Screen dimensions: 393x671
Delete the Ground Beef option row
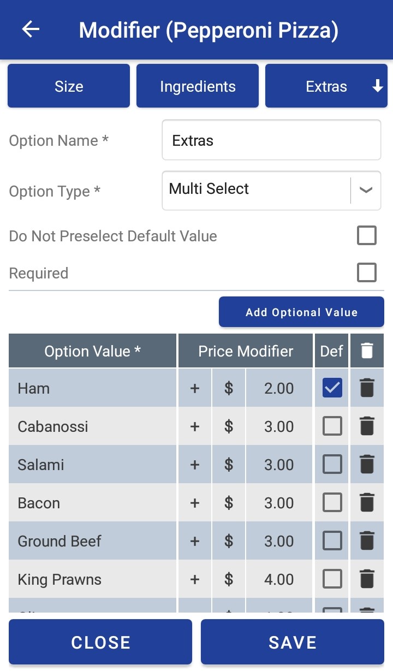click(x=367, y=541)
